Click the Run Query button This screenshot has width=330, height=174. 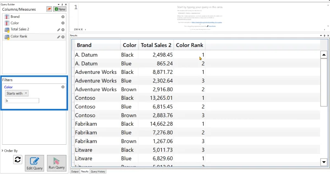click(57, 163)
